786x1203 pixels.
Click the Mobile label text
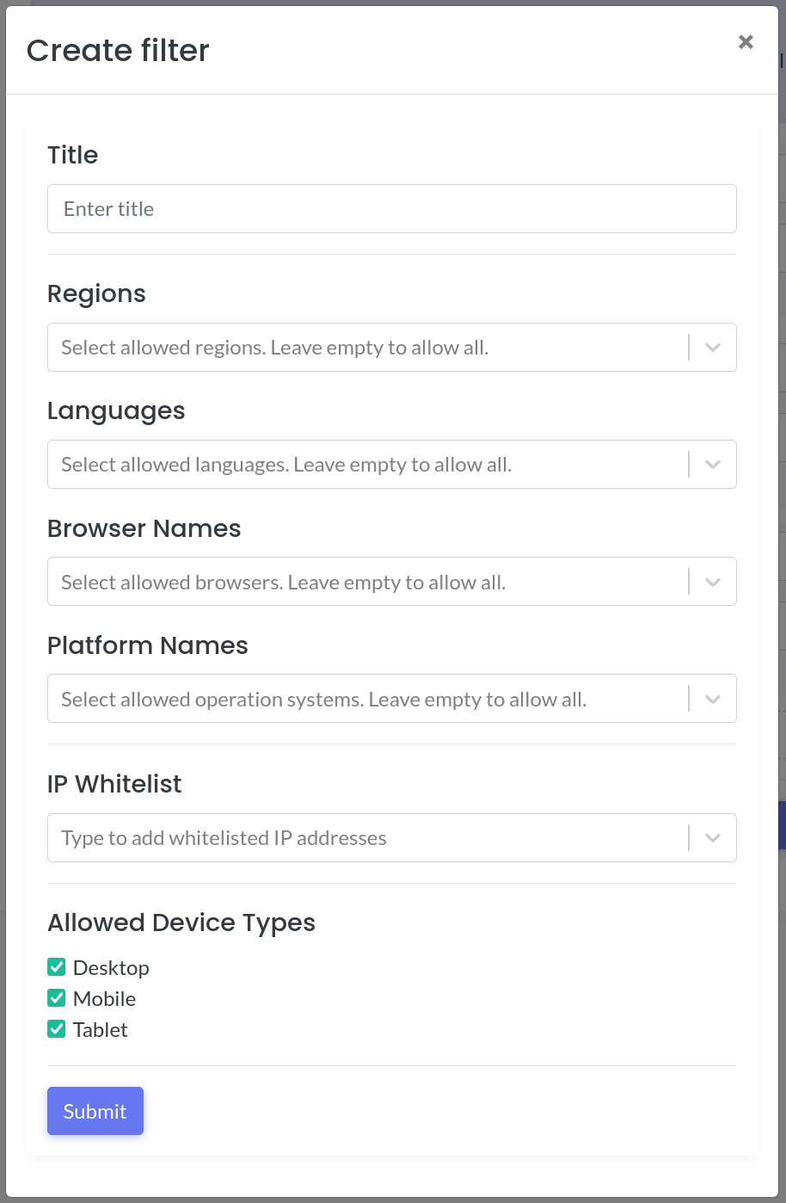[x=104, y=999]
